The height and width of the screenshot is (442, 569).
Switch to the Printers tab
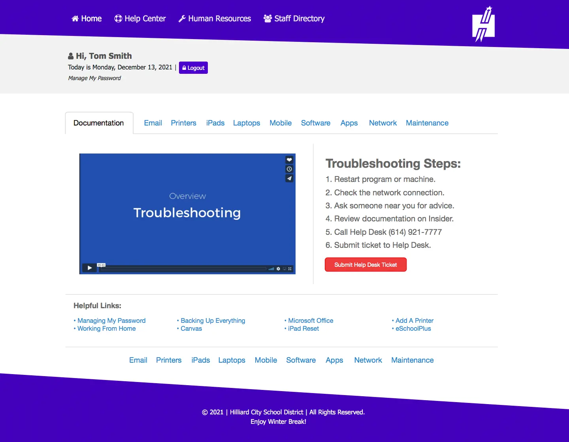(x=183, y=123)
